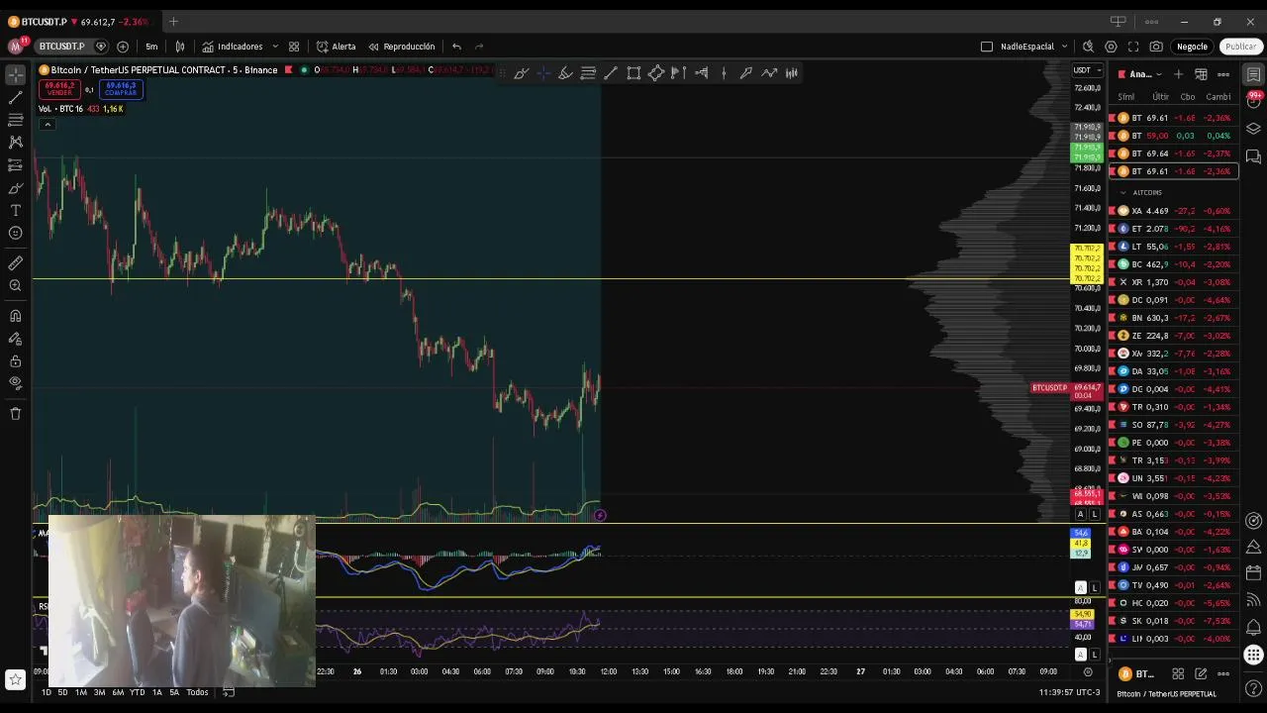Open a new tab with the plus button
Screen dimensions: 1267x713
click(173, 21)
